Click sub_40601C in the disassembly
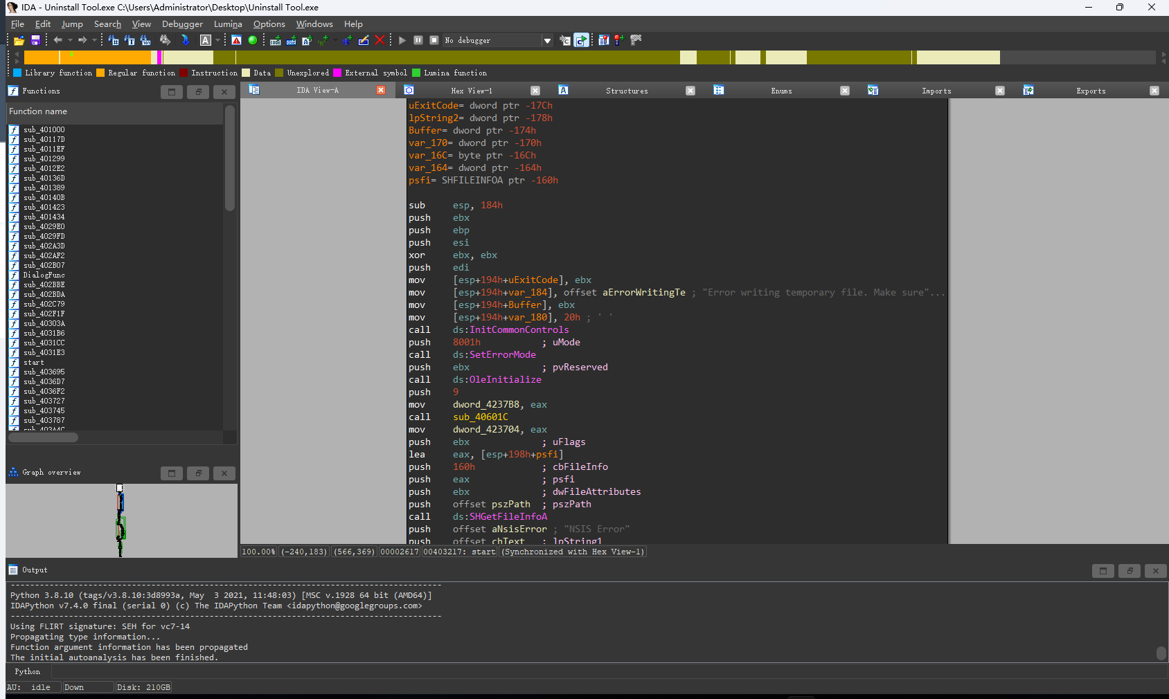 481,417
